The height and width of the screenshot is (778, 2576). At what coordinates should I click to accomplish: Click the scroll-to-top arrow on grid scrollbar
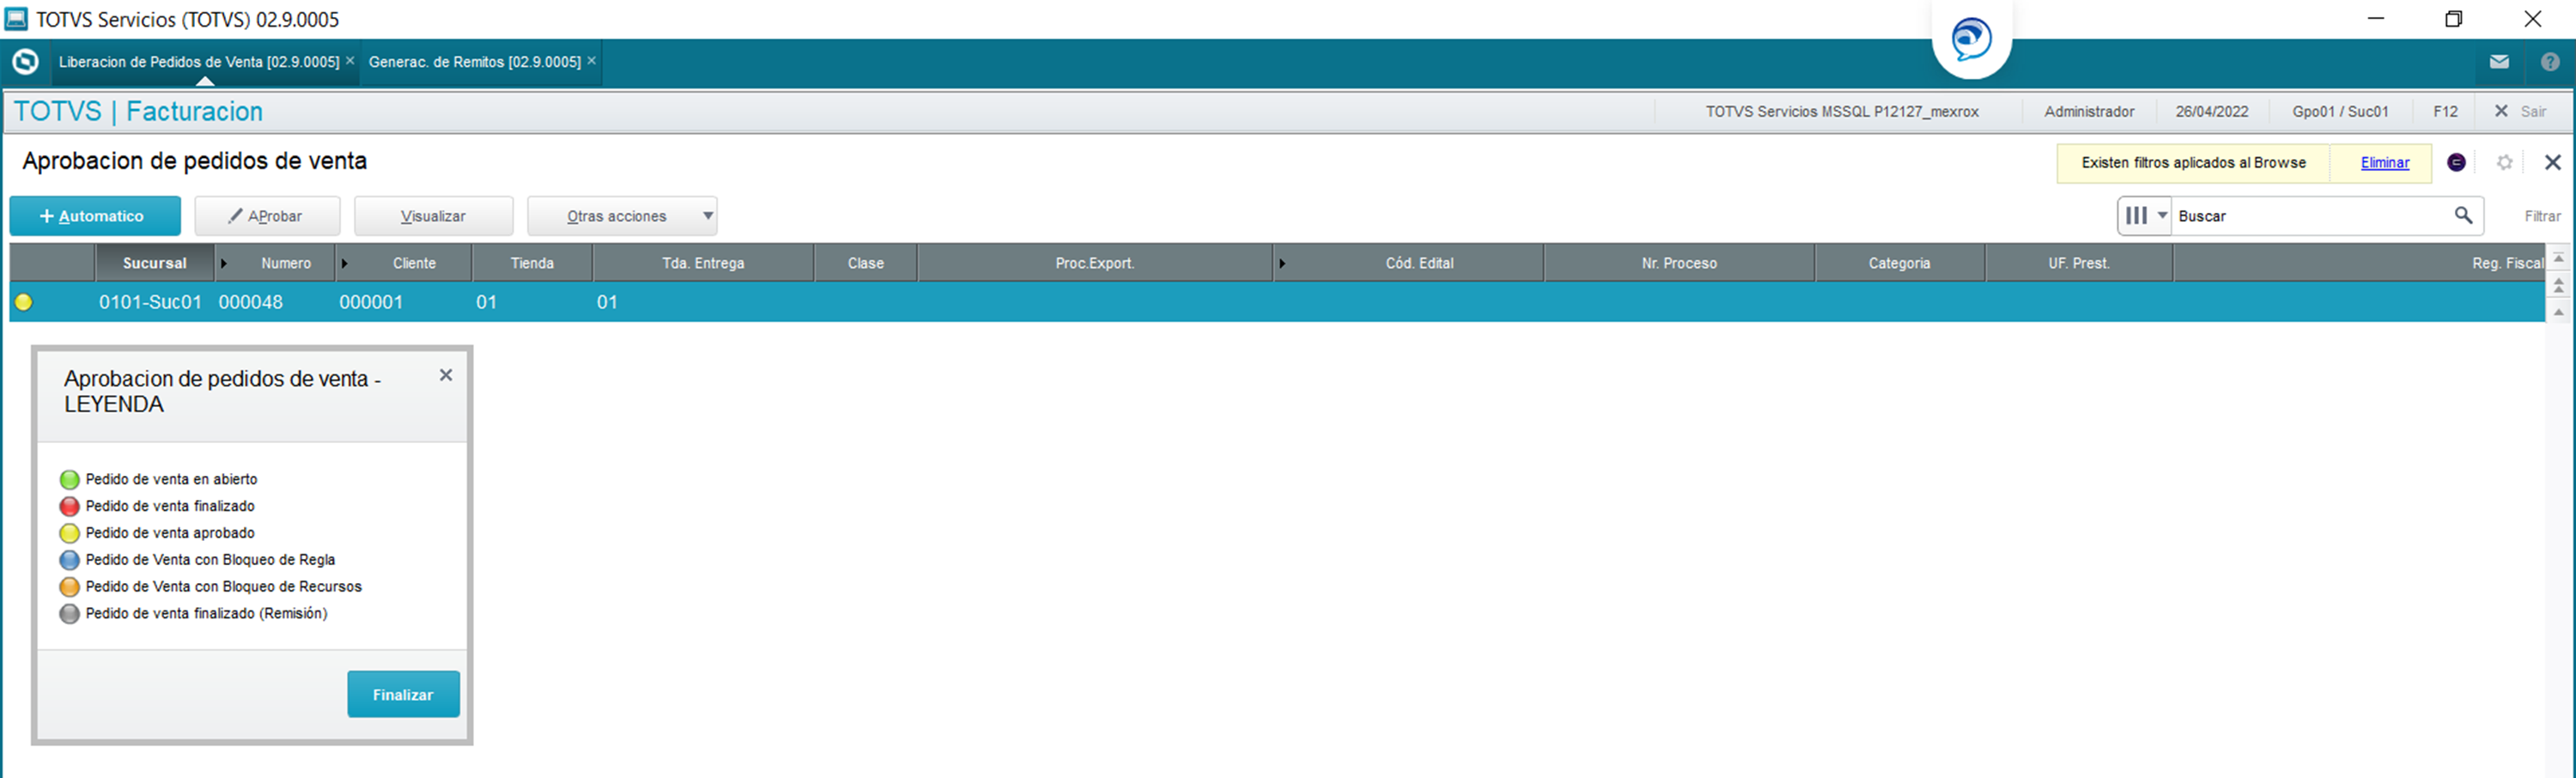point(2558,258)
